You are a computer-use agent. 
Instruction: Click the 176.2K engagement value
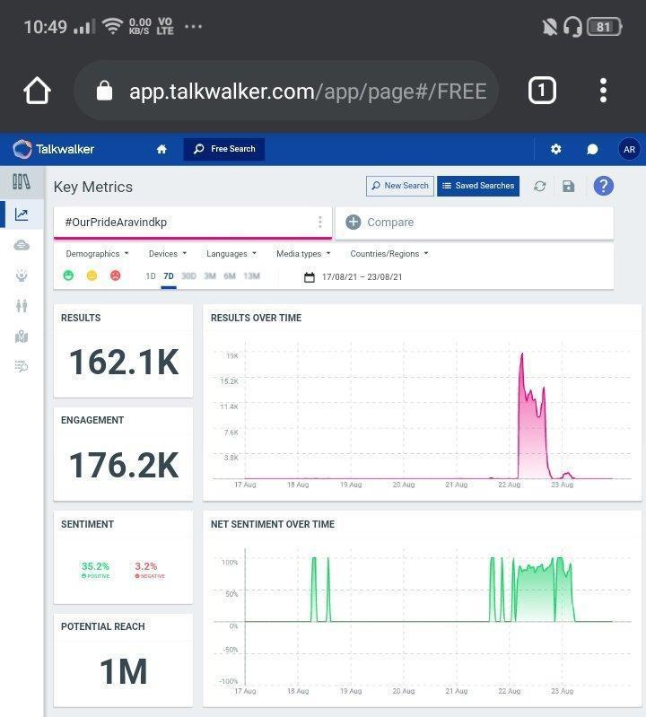pyautogui.click(x=124, y=466)
